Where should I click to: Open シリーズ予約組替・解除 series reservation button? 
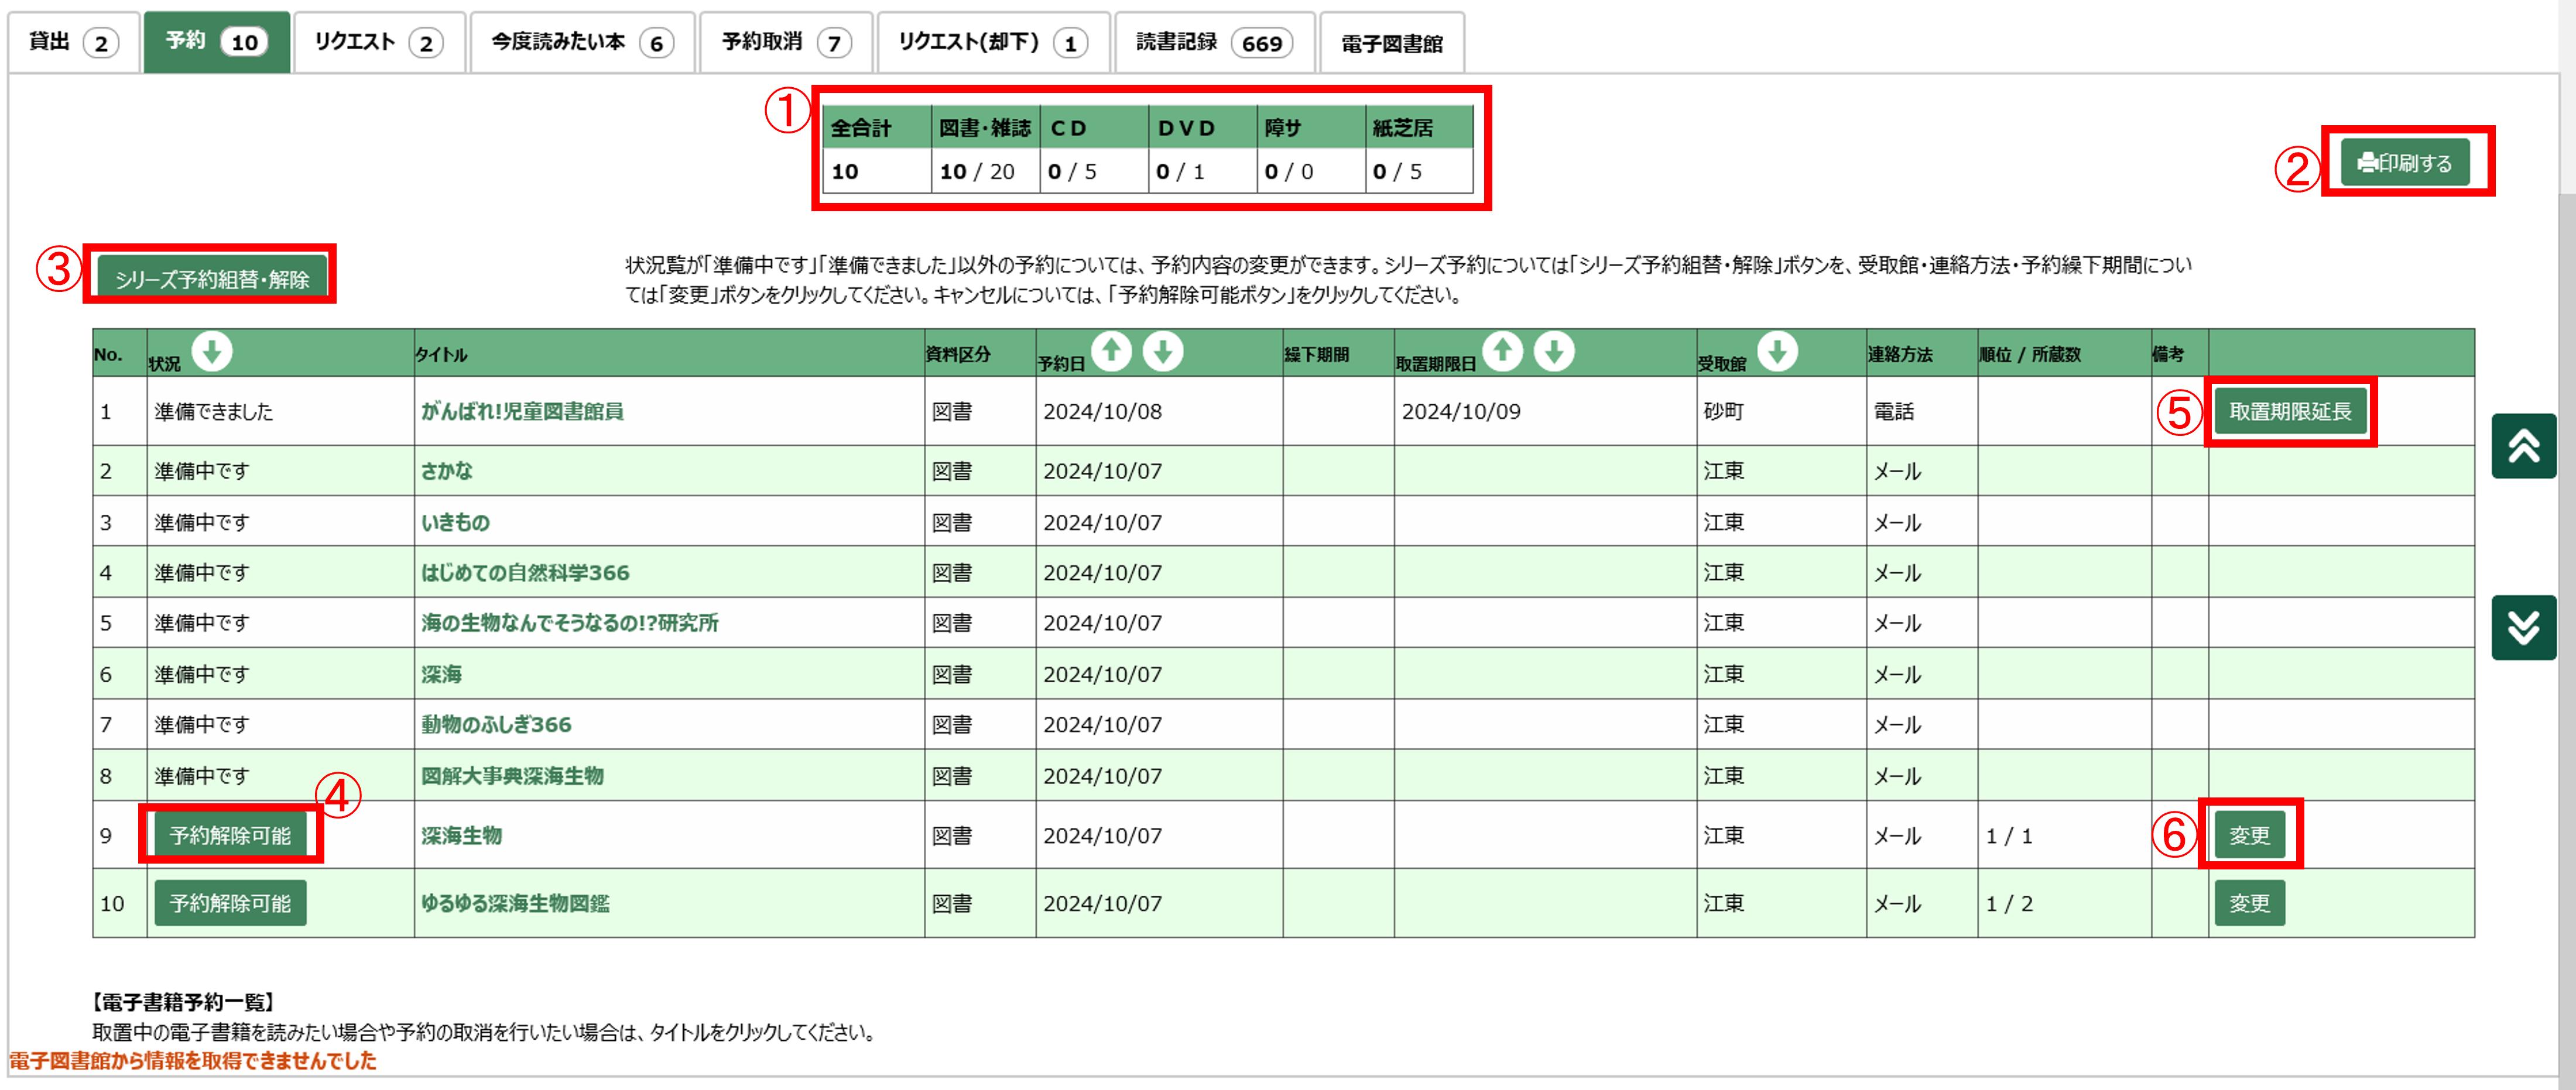tap(212, 278)
